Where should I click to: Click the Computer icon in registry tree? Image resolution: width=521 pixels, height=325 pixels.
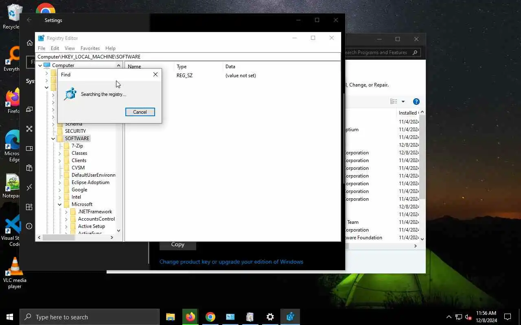click(47, 65)
